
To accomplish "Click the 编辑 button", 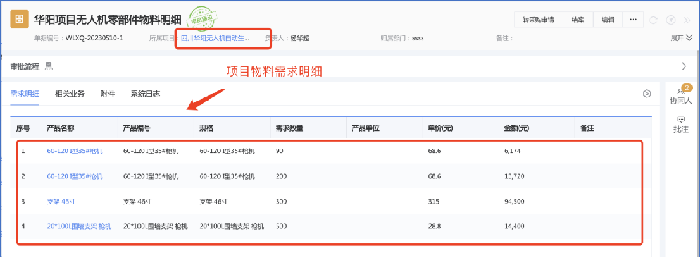I will click(x=608, y=20).
